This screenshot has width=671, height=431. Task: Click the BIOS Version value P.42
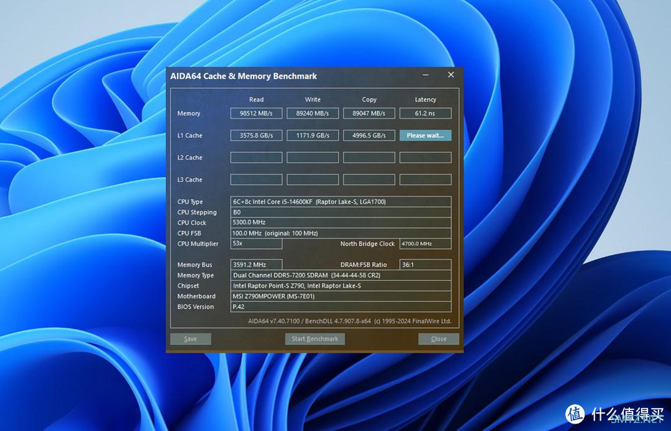340,307
